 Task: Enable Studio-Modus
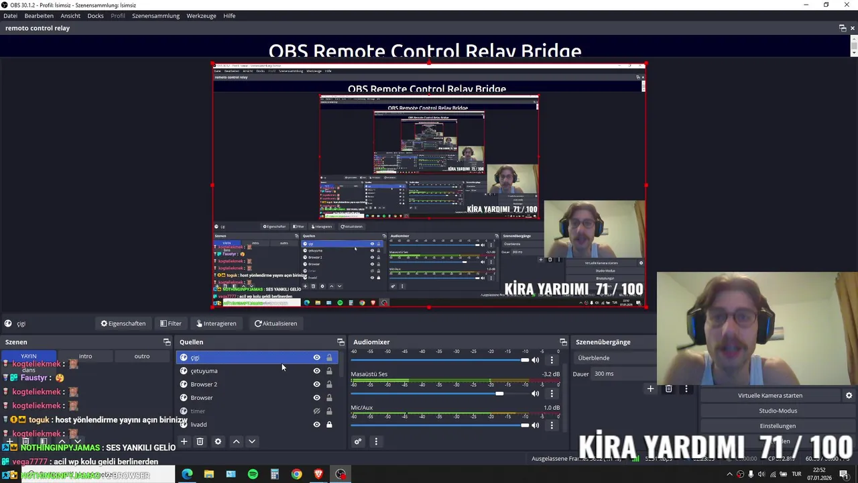pos(778,411)
